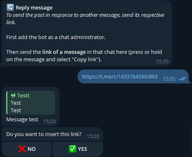Viewport: 192px width, 157px height.
Task: Open the t.me/c/1633764590/893 link
Action: coord(120,77)
